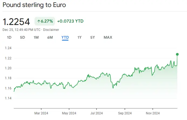This screenshot has width=187, height=120.
Task: Click the Mar 2024 axis label
Action: pos(41,113)
